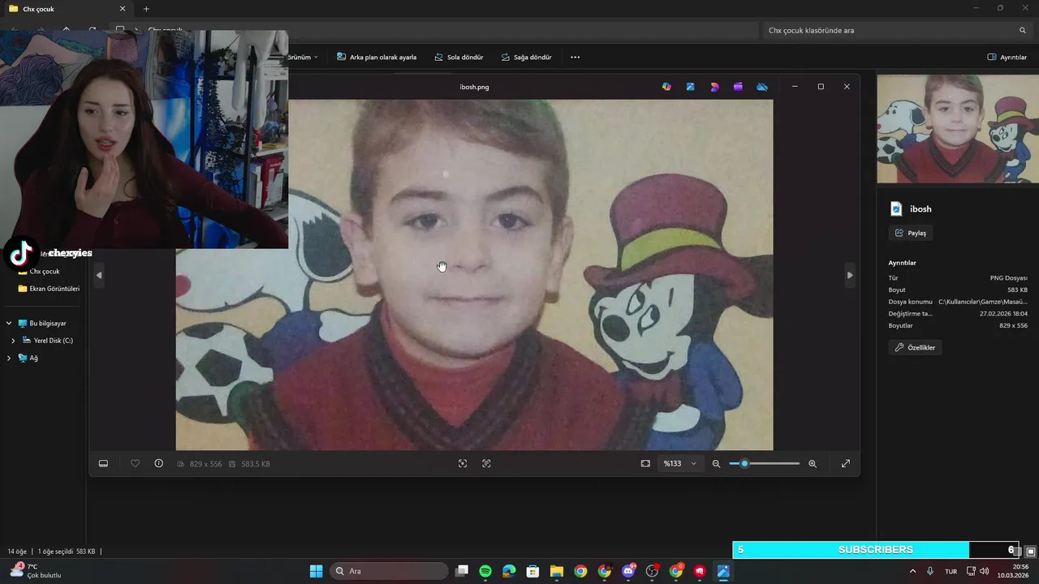Open Discord from the taskbar
This screenshot has height=584, width=1039.
[628, 571]
